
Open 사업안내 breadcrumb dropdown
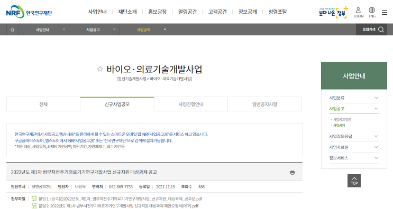pyautogui.click(x=44, y=30)
